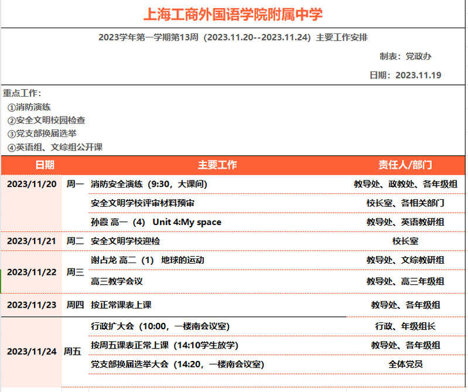The image size is (468, 392).
Task: Click the school title 上海工商外国语学院附属中学
Action: (233, 14)
